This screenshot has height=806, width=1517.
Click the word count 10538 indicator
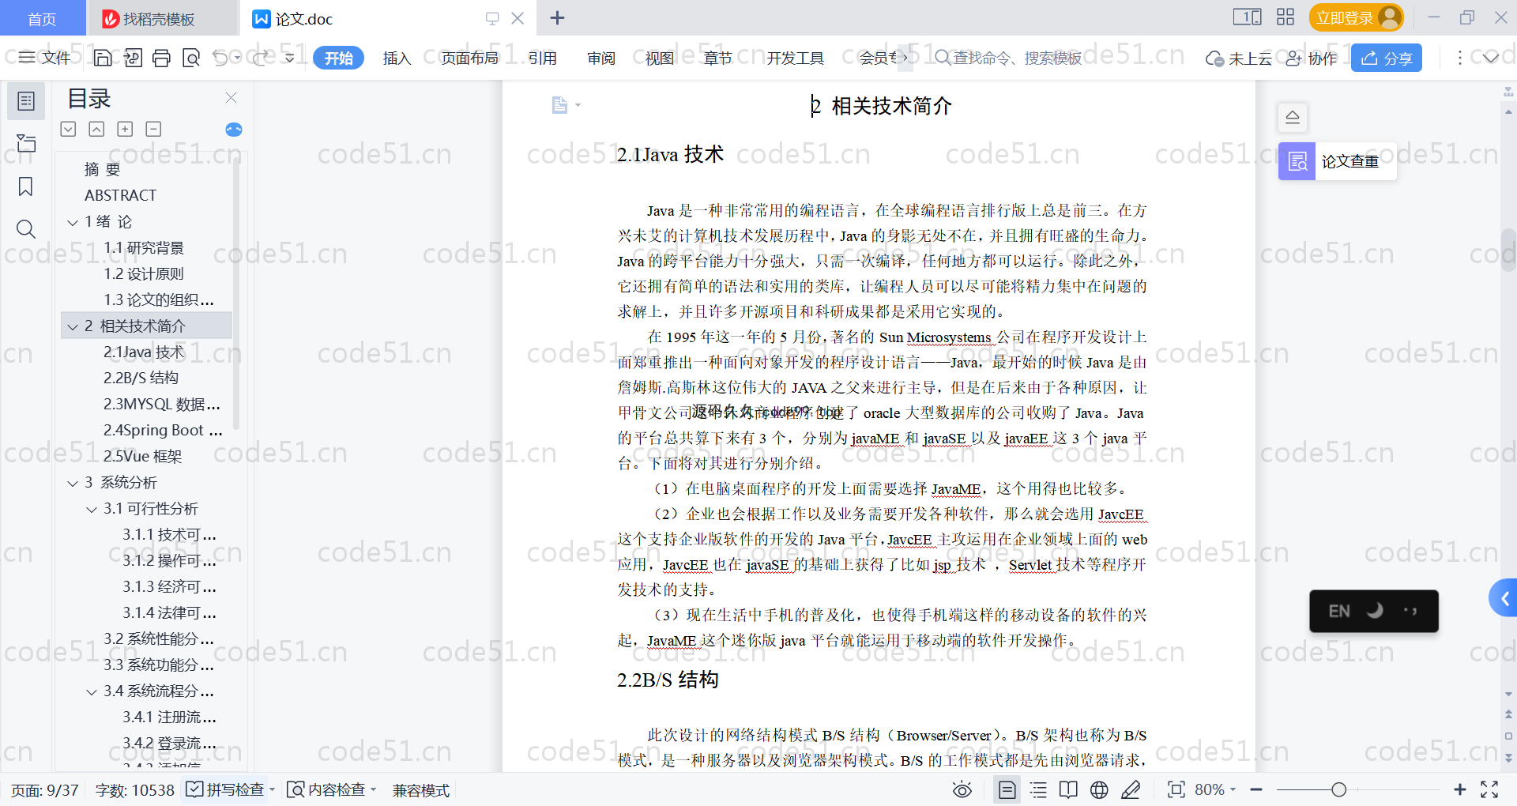coord(134,790)
